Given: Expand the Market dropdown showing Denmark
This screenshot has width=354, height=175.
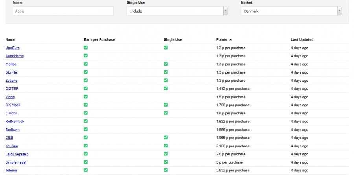Looking at the screenshot, I should (x=291, y=11).
